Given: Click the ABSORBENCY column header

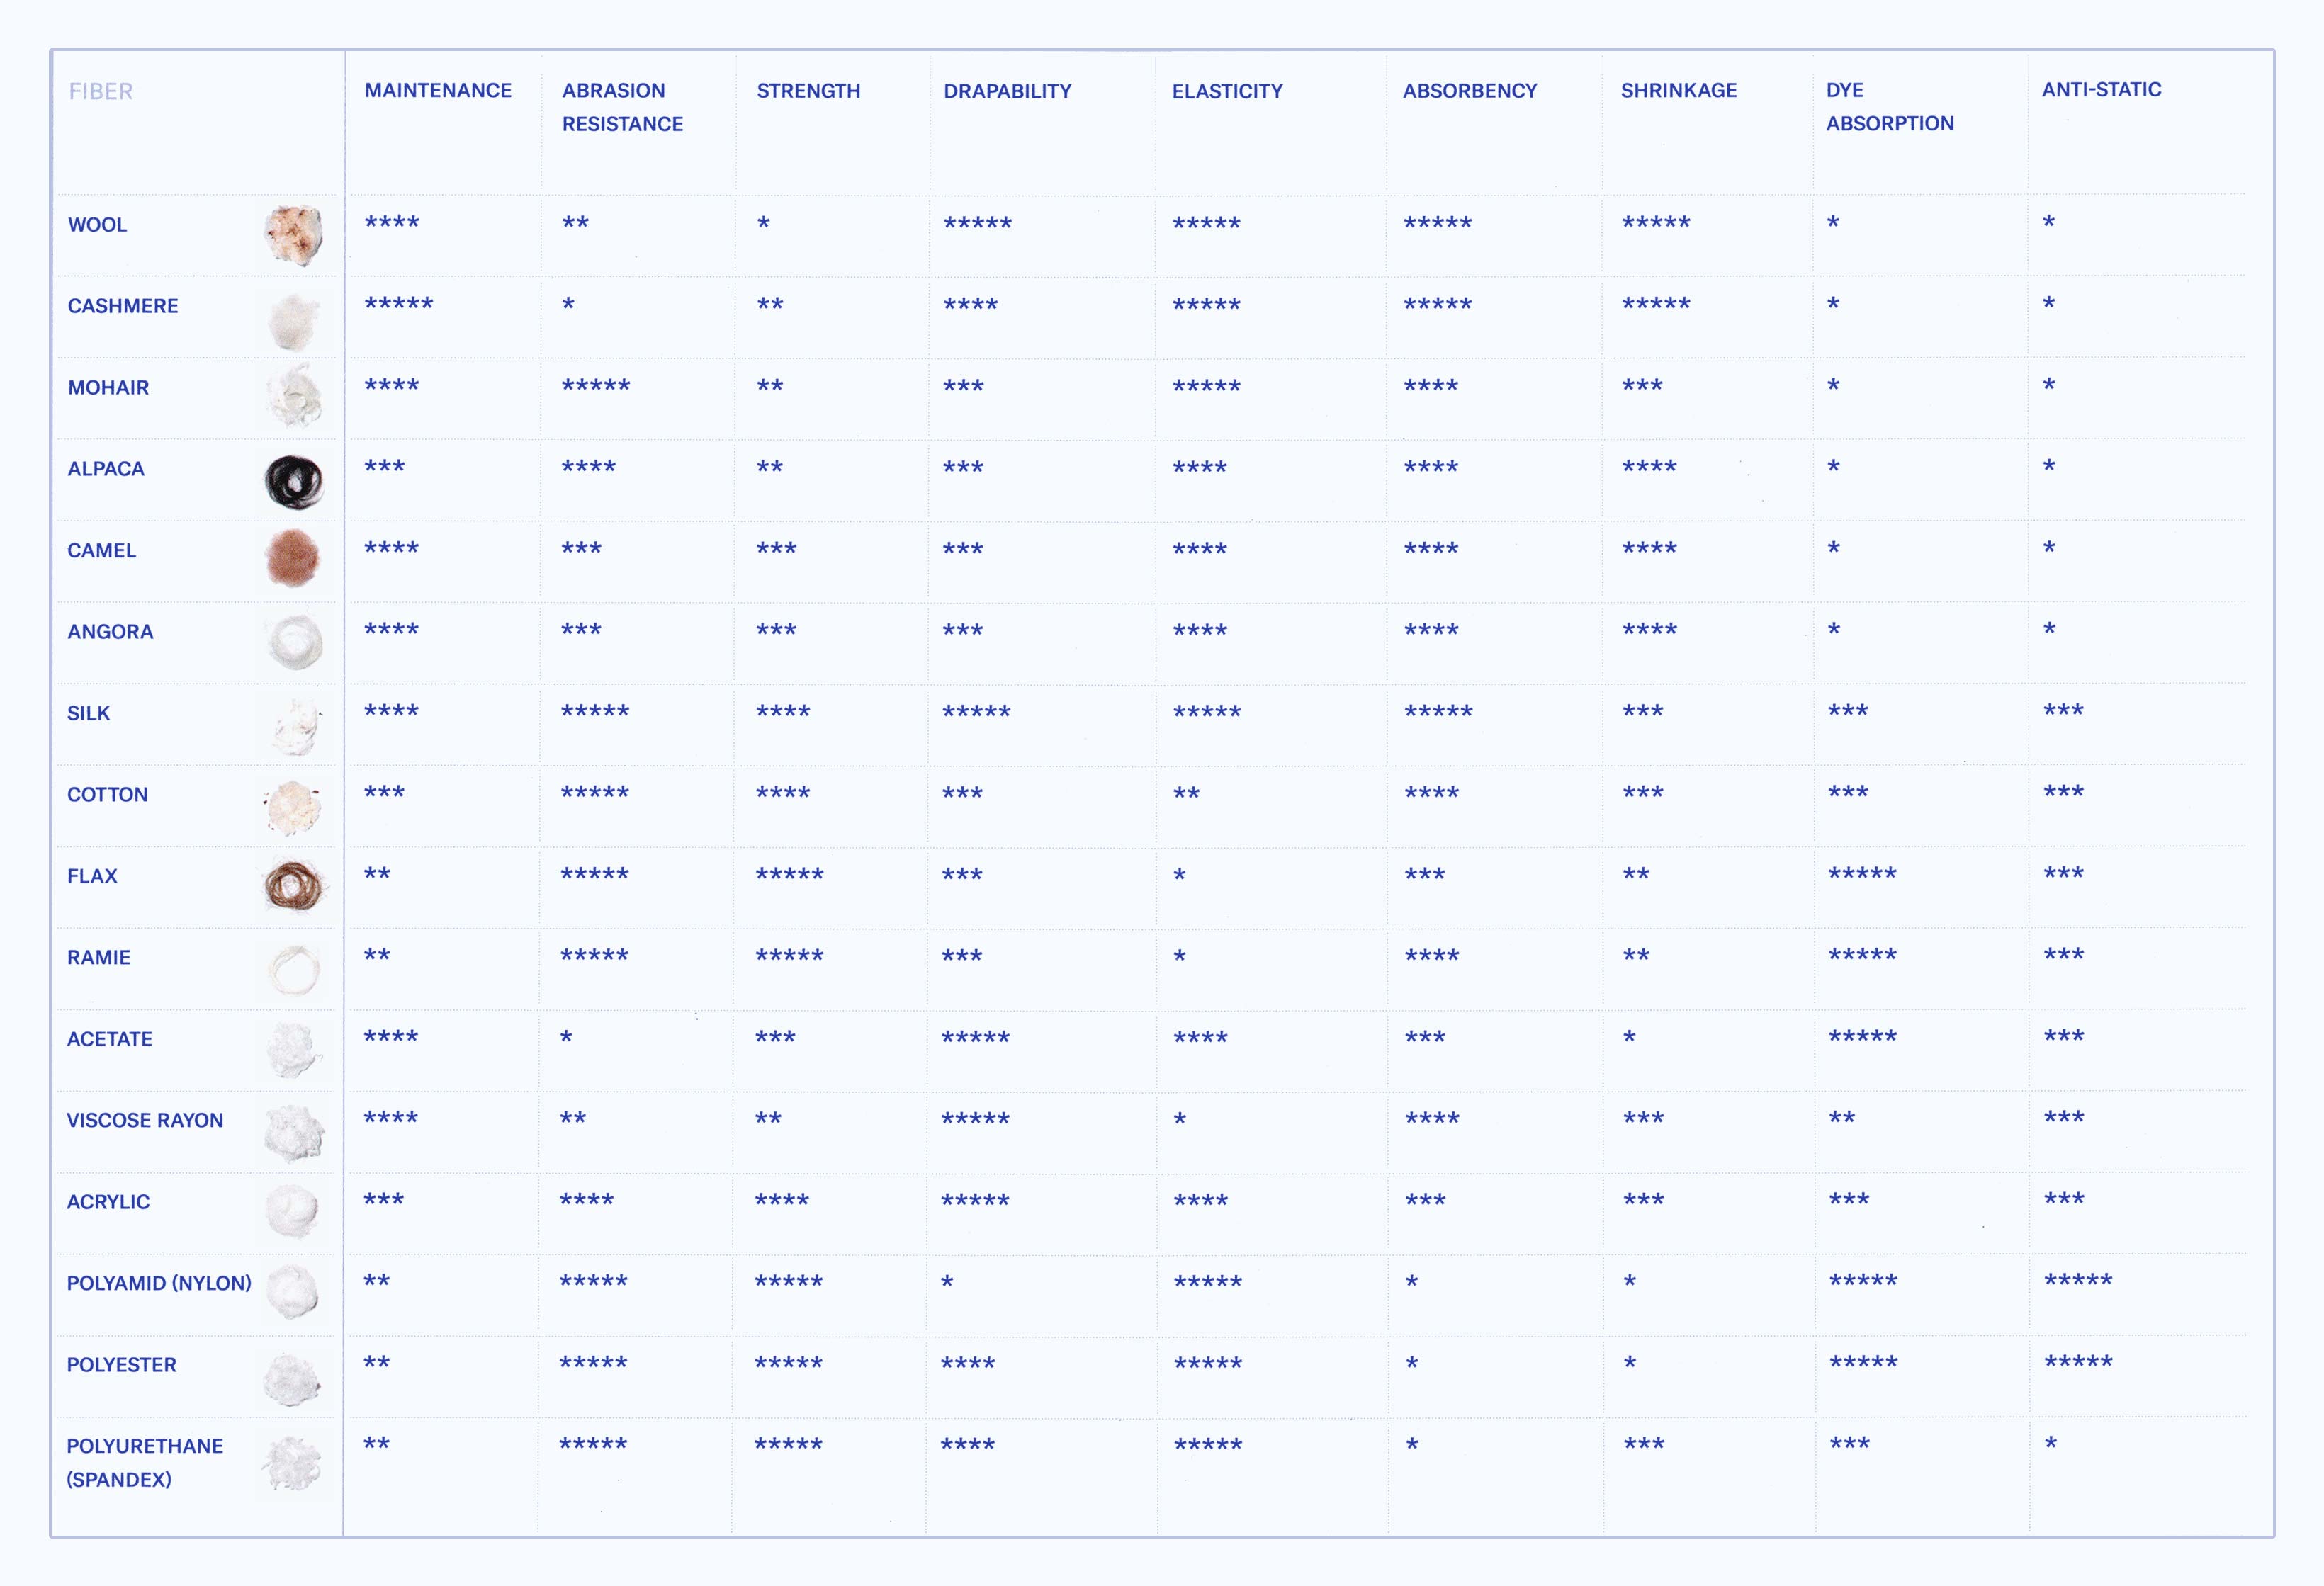Looking at the screenshot, I should (1469, 91).
